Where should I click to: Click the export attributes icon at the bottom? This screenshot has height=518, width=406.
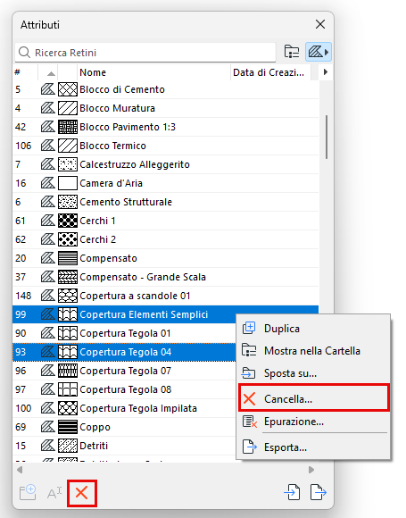319,492
